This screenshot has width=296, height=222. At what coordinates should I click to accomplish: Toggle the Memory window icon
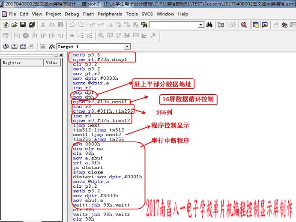coord(136,36)
